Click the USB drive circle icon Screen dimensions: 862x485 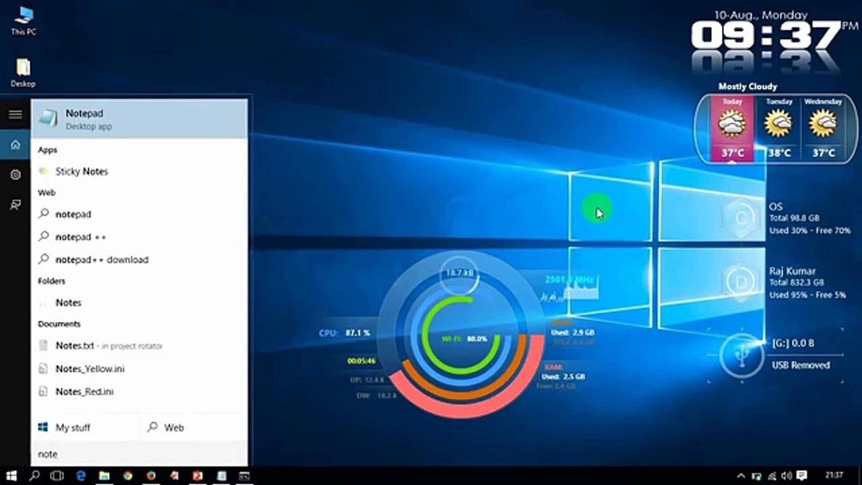tap(741, 354)
